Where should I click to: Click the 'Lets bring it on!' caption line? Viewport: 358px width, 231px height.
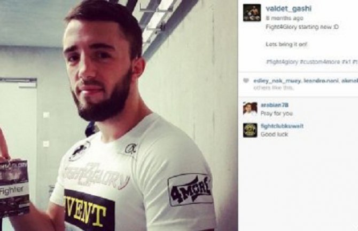click(286, 44)
